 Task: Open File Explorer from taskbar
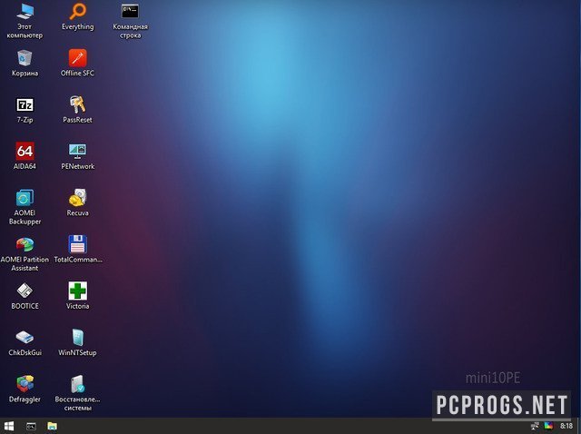[x=53, y=426]
